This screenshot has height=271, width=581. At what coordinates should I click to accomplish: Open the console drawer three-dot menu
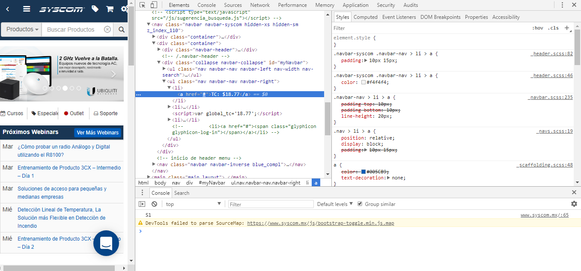click(143, 193)
